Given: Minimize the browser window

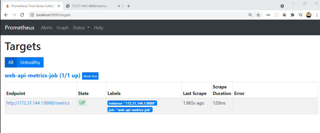Looking at the screenshot, I should 294,3.
